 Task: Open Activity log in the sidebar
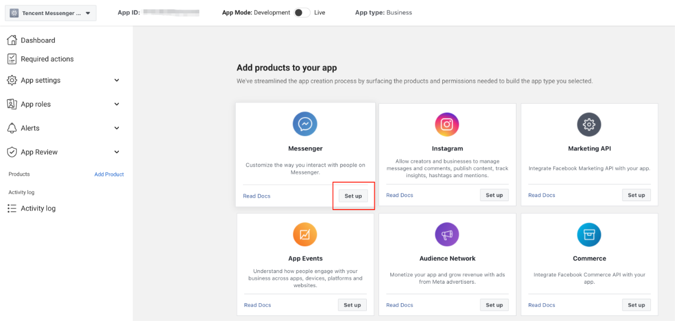(x=38, y=208)
